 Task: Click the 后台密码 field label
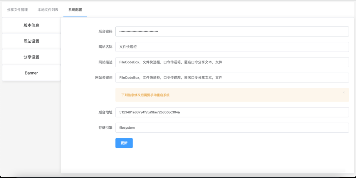pos(105,32)
